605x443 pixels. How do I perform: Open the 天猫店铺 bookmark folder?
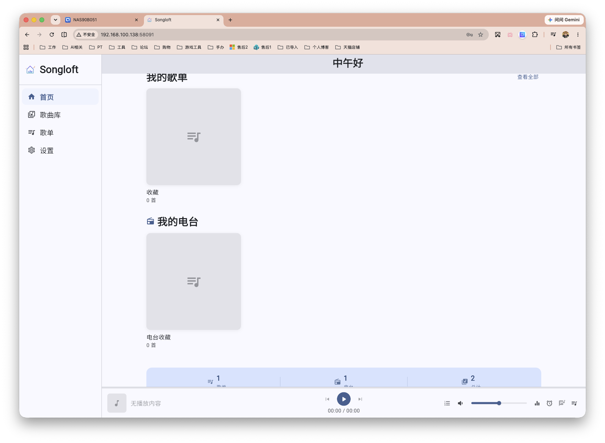click(348, 47)
